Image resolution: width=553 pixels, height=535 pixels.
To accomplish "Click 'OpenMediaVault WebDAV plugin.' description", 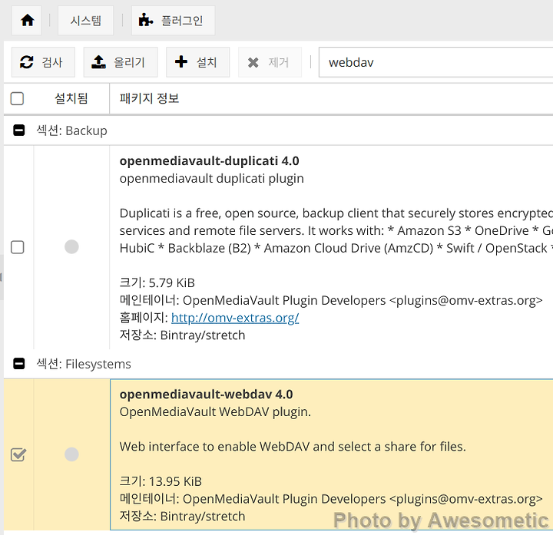I will [x=215, y=411].
